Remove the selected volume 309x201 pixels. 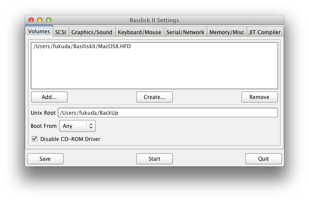click(x=259, y=97)
